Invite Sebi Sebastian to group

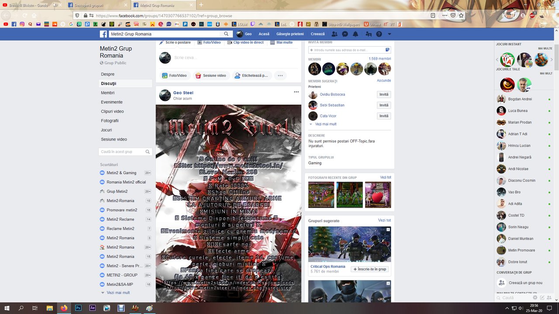click(384, 105)
